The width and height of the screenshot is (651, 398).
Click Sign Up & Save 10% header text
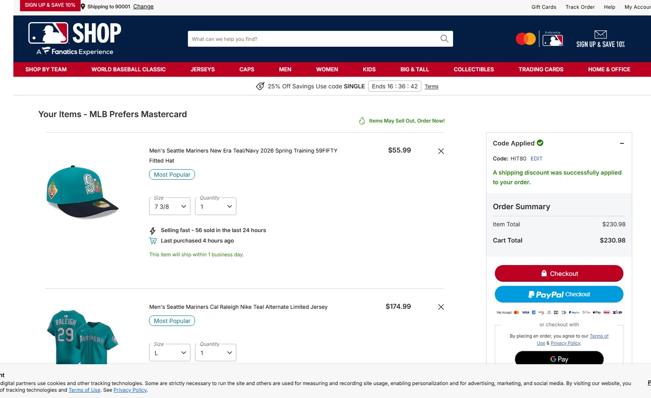[x=601, y=44]
